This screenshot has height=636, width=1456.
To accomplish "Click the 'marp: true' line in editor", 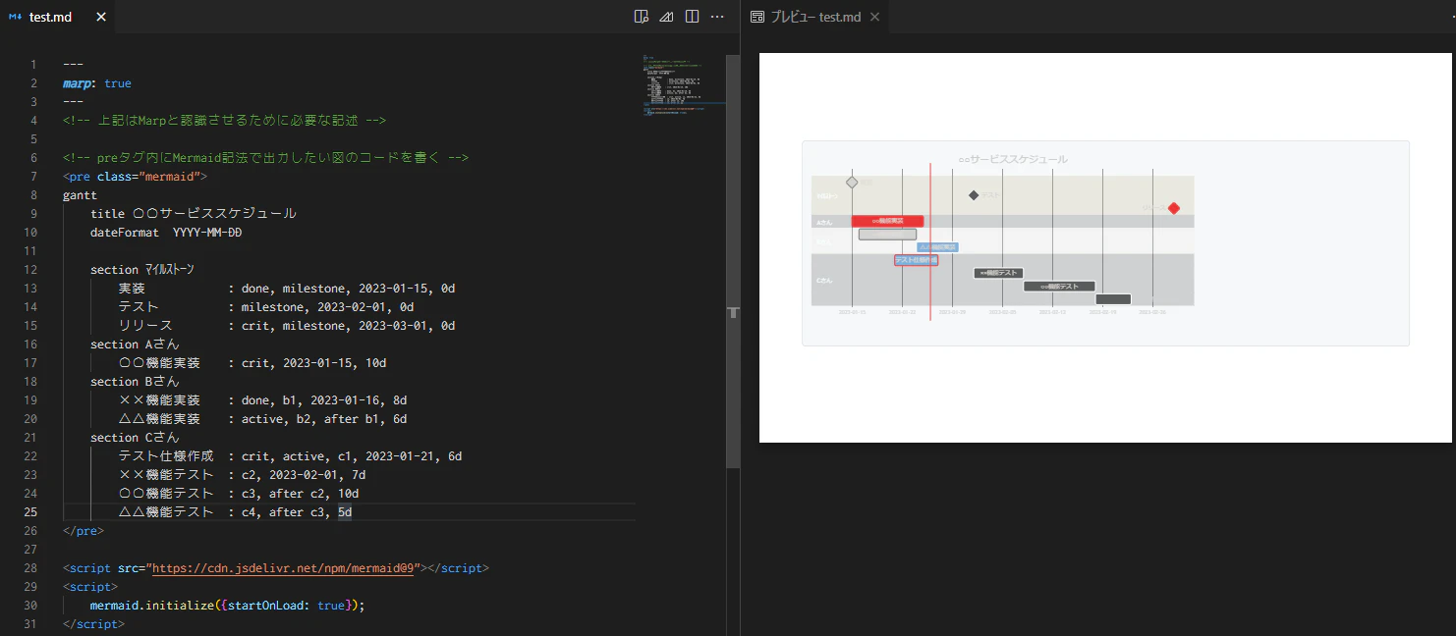I will pyautogui.click(x=97, y=83).
